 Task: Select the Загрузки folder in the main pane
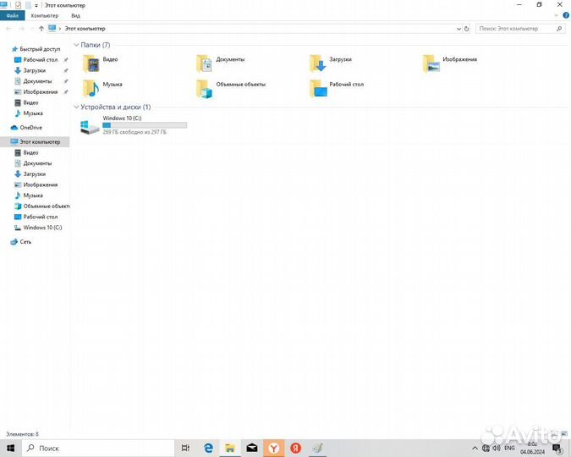click(x=317, y=63)
